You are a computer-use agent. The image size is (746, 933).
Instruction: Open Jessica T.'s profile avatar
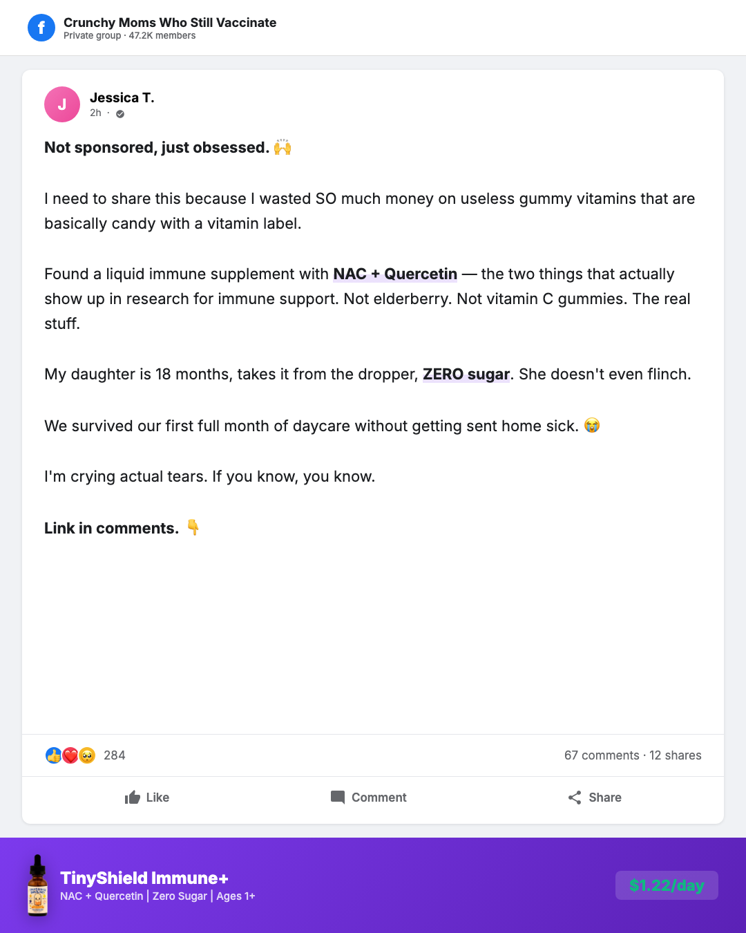[x=62, y=104]
